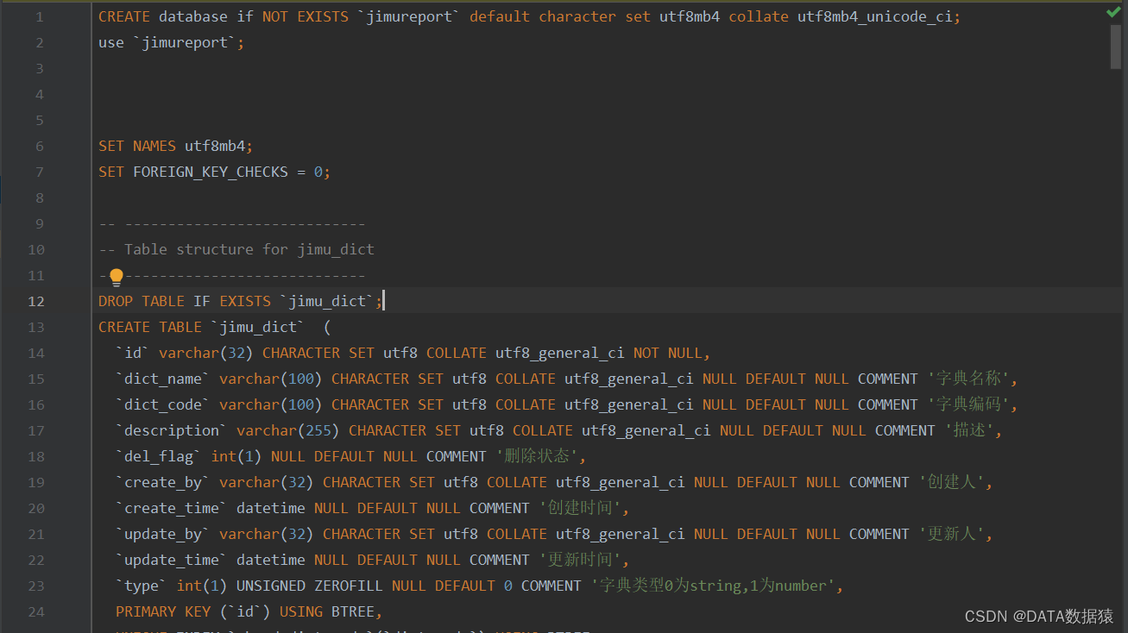This screenshot has height=633, width=1128.
Task: Click the `dict_code` column name
Action: [163, 404]
